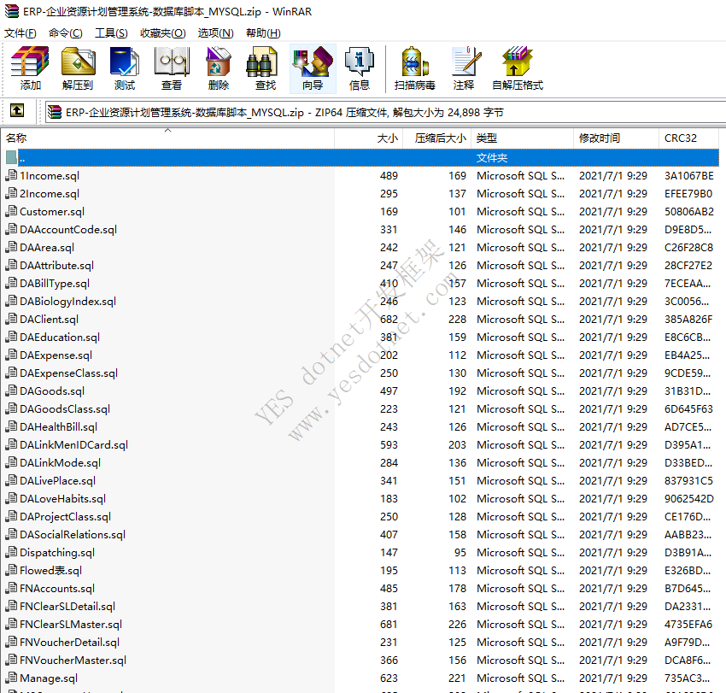Image resolution: width=726 pixels, height=693 pixels.
Task: Select DAEducation.sql file name
Action: tap(60, 338)
